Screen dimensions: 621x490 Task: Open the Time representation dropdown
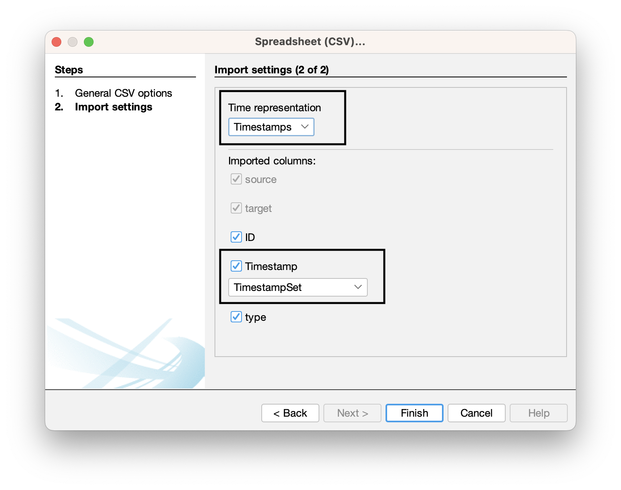[x=271, y=127]
